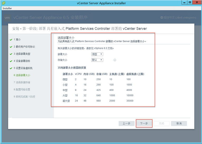Click the 小型 row label in table
The width and height of the screenshot is (202, 144).
click(65, 85)
